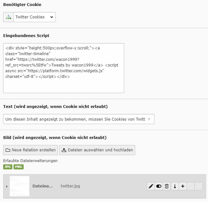Show info for the twitter.jpg file
Viewport: 208px width, 202px height.
click(175, 186)
